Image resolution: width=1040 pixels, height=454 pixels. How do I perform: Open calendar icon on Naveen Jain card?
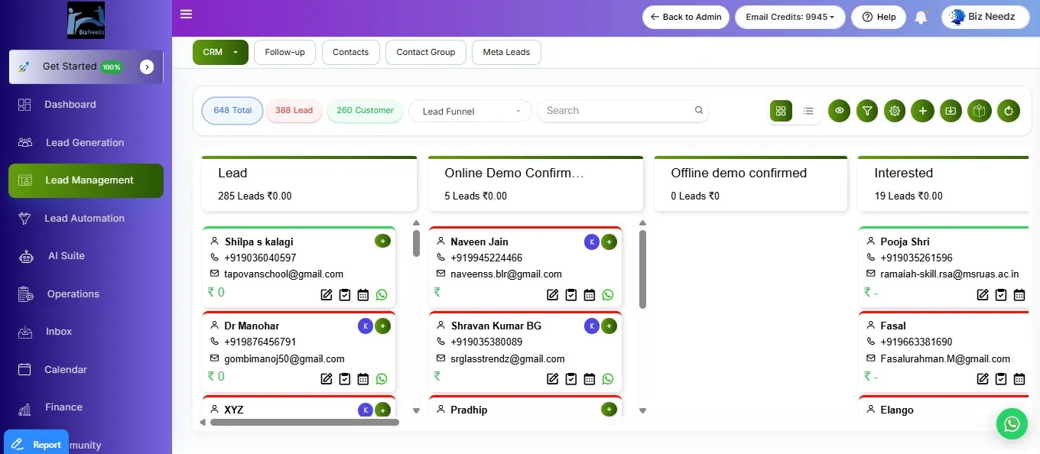coord(590,295)
